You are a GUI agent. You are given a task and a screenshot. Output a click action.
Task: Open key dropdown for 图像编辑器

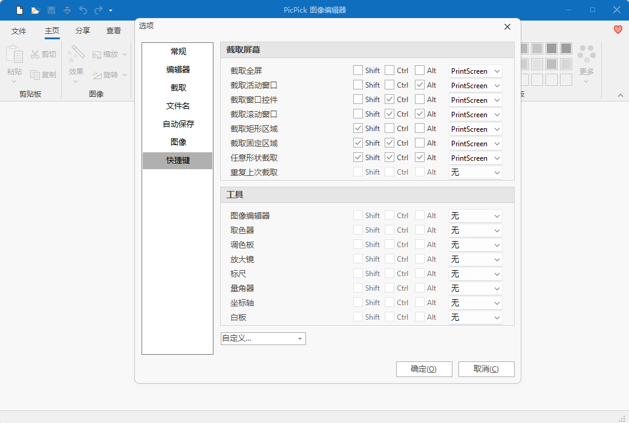475,216
